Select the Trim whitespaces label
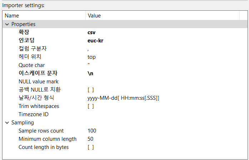The height and width of the screenshot is (160, 249). pos(39,106)
